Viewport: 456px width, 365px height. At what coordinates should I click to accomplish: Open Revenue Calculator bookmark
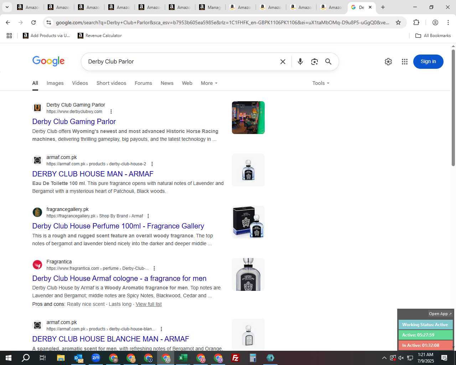coord(100,36)
